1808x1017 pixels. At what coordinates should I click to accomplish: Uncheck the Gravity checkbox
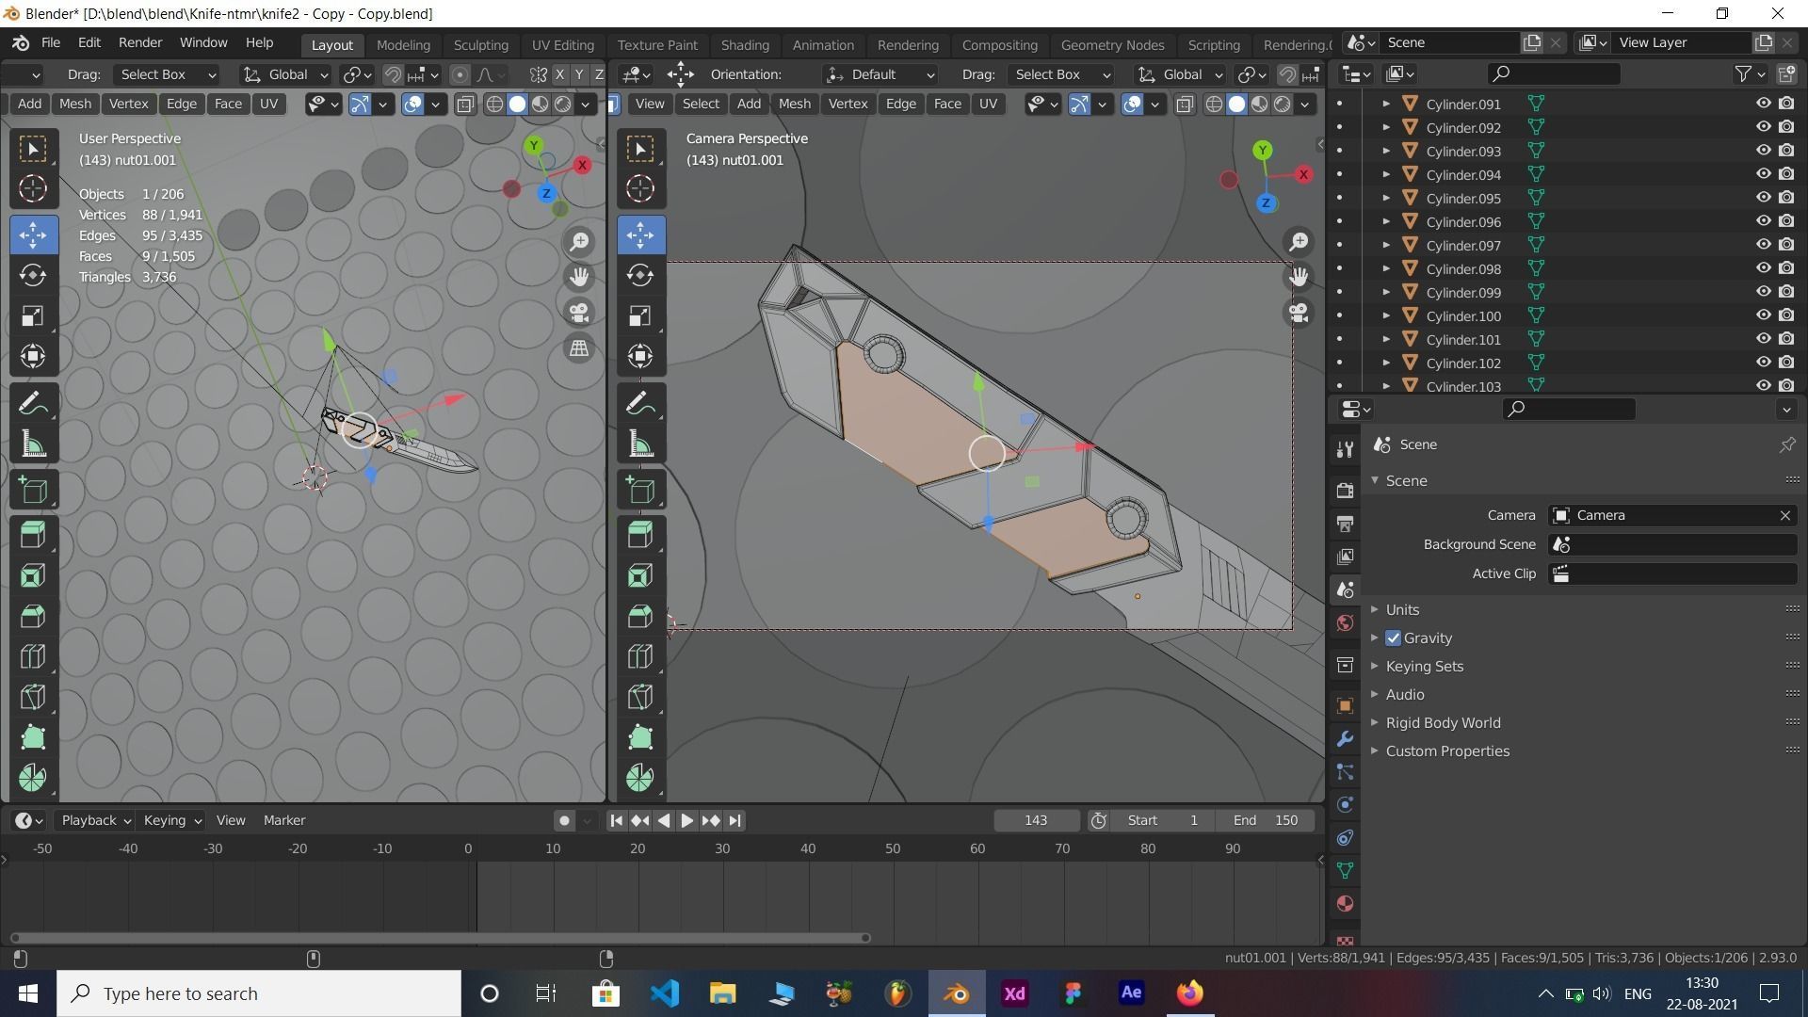(x=1394, y=638)
